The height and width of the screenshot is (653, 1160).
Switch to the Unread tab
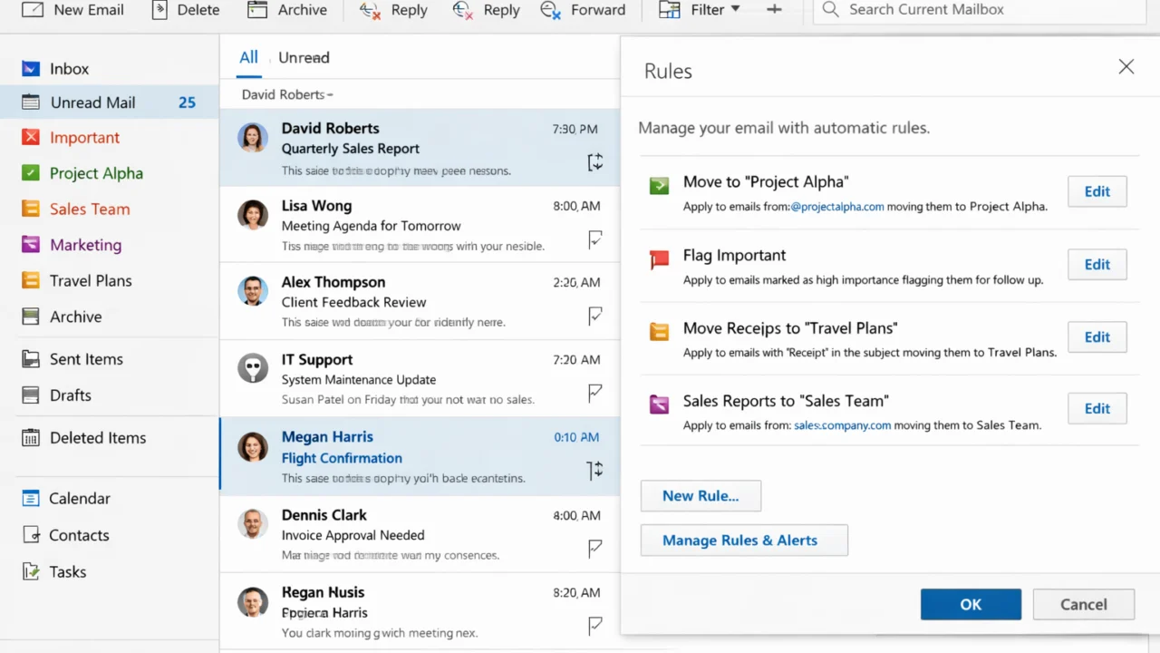304,57
